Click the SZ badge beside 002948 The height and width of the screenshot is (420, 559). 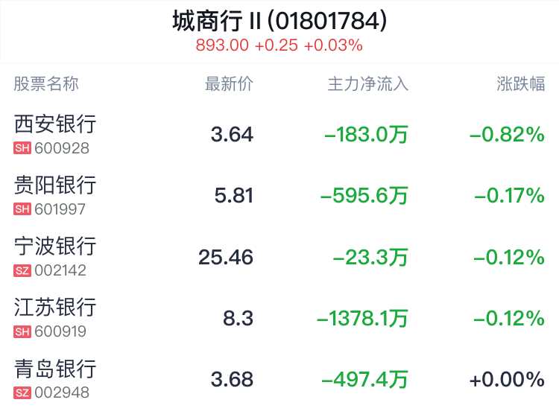pos(22,393)
